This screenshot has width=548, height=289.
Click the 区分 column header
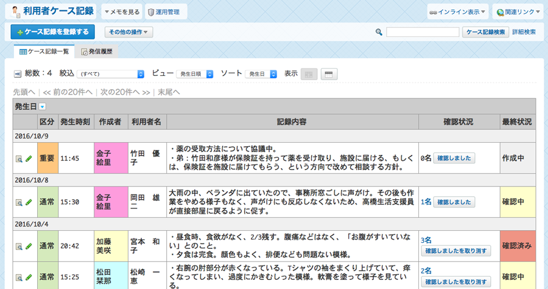coord(47,122)
